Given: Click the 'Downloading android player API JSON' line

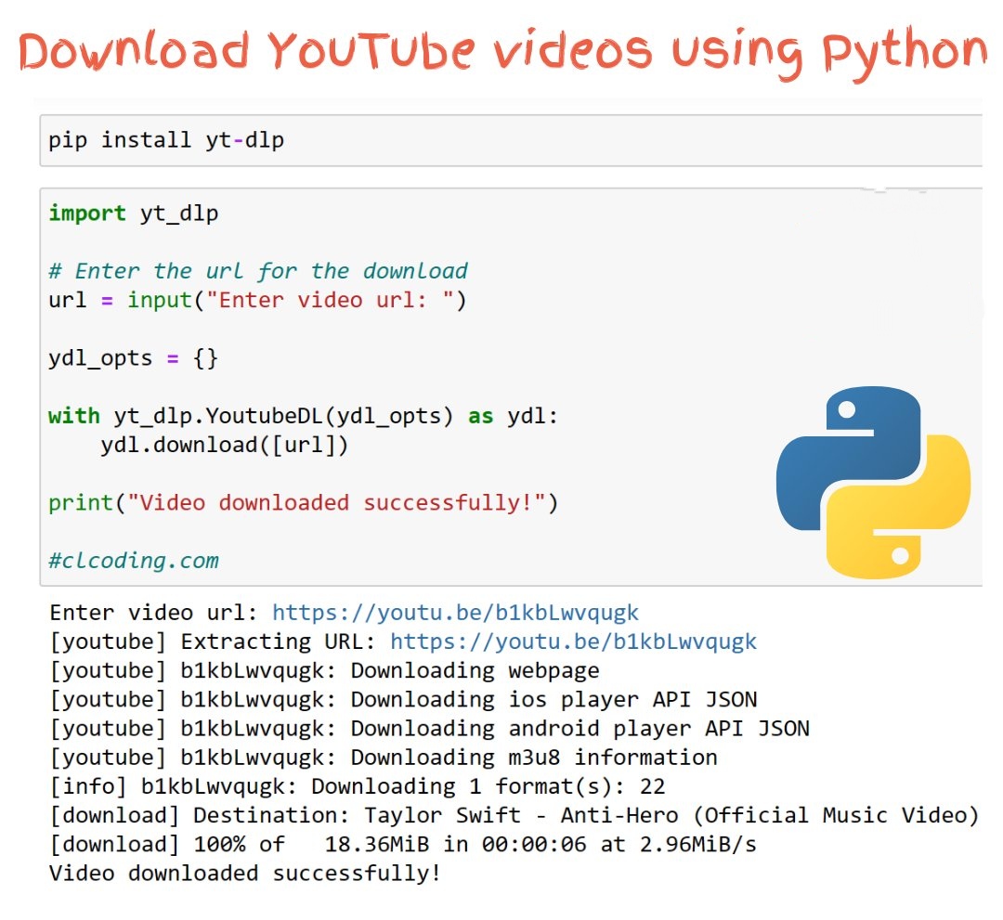Looking at the screenshot, I should tap(429, 729).
